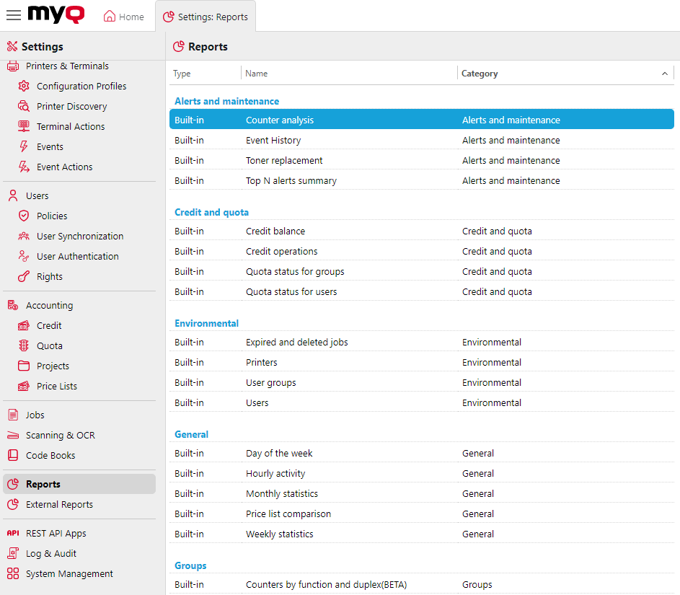Image resolution: width=680 pixels, height=595 pixels.
Task: Open the Credit and quota category link
Action: [211, 212]
